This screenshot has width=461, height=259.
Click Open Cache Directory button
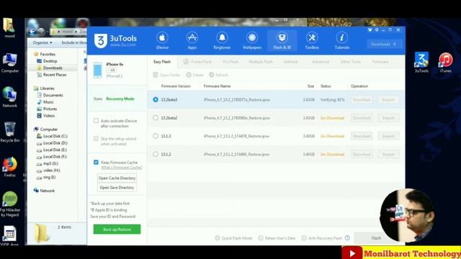tap(117, 178)
